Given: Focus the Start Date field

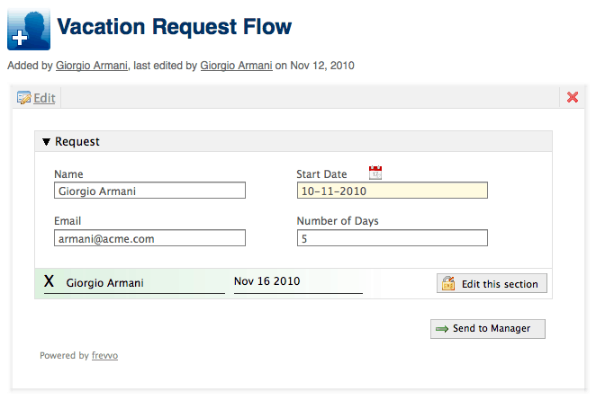Looking at the screenshot, I should coord(393,191).
